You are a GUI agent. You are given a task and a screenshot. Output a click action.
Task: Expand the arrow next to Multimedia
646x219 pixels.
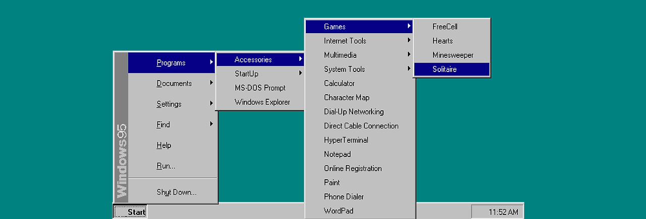pos(409,54)
